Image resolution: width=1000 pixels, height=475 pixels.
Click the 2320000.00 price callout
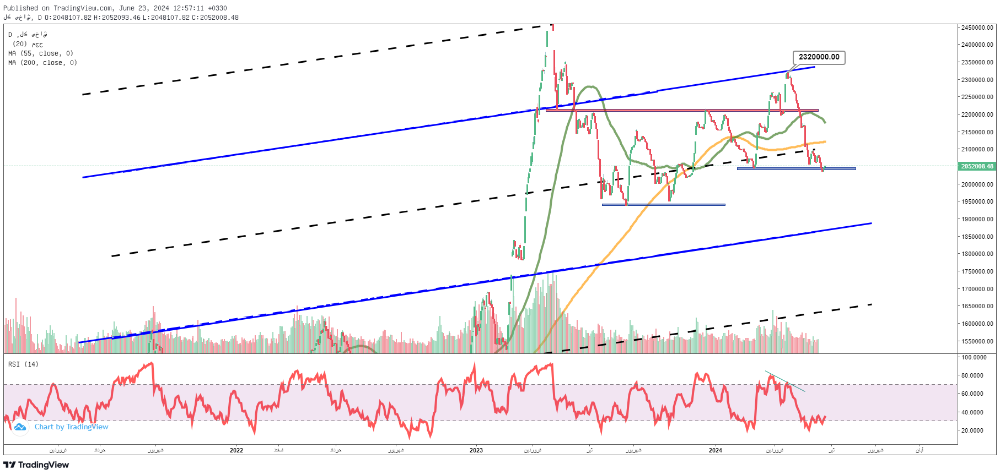[x=819, y=57]
